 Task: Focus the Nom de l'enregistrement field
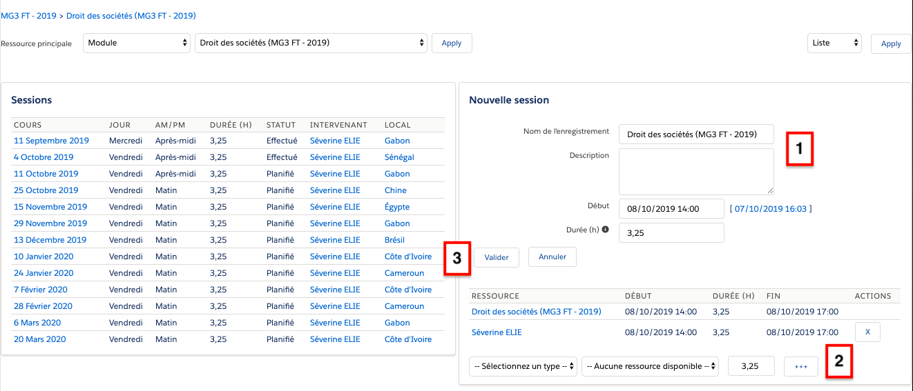point(695,134)
